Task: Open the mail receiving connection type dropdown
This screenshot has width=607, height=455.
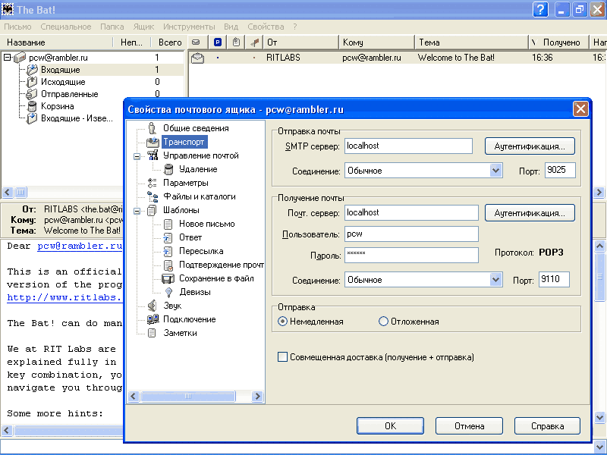Action: click(495, 279)
